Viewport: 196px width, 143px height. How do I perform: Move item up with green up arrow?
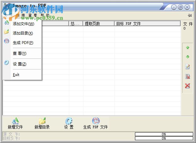pos(188,47)
